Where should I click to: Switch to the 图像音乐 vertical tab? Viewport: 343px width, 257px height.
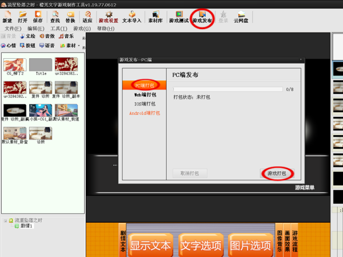[280, 241]
